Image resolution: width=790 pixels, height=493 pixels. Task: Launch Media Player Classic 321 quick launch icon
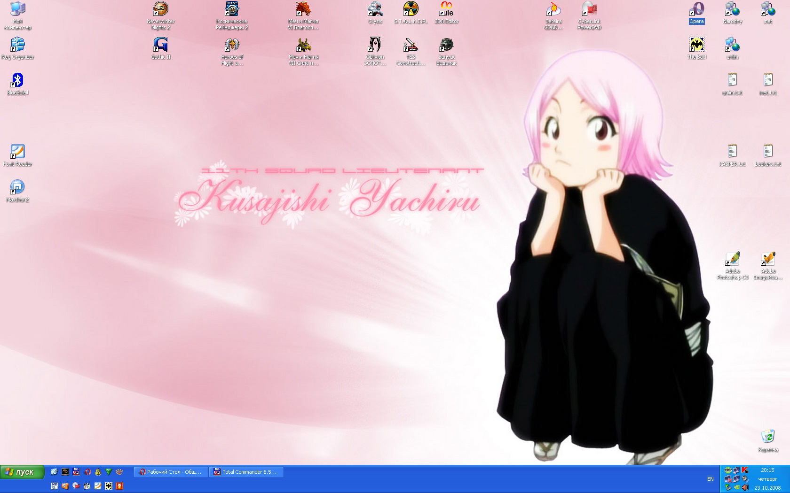[x=87, y=486]
